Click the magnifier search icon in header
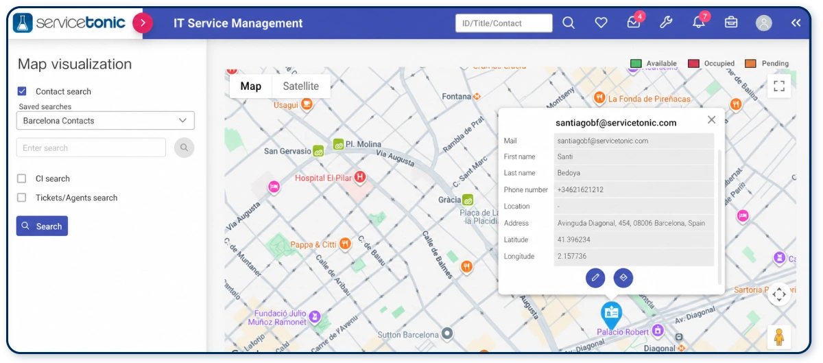Viewport: 823px width, 363px height. (x=569, y=23)
